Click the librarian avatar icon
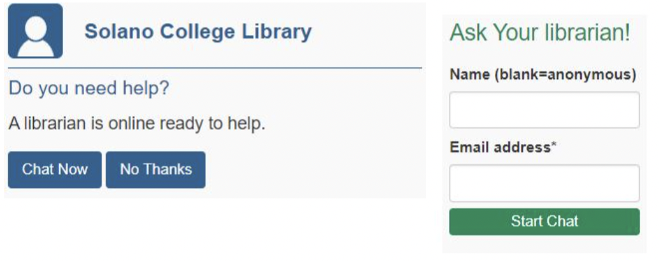Viewport: 659px width, 261px height. [x=35, y=31]
